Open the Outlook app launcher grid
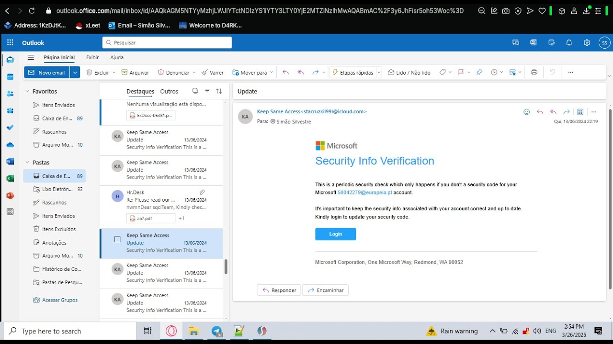 click(x=10, y=43)
